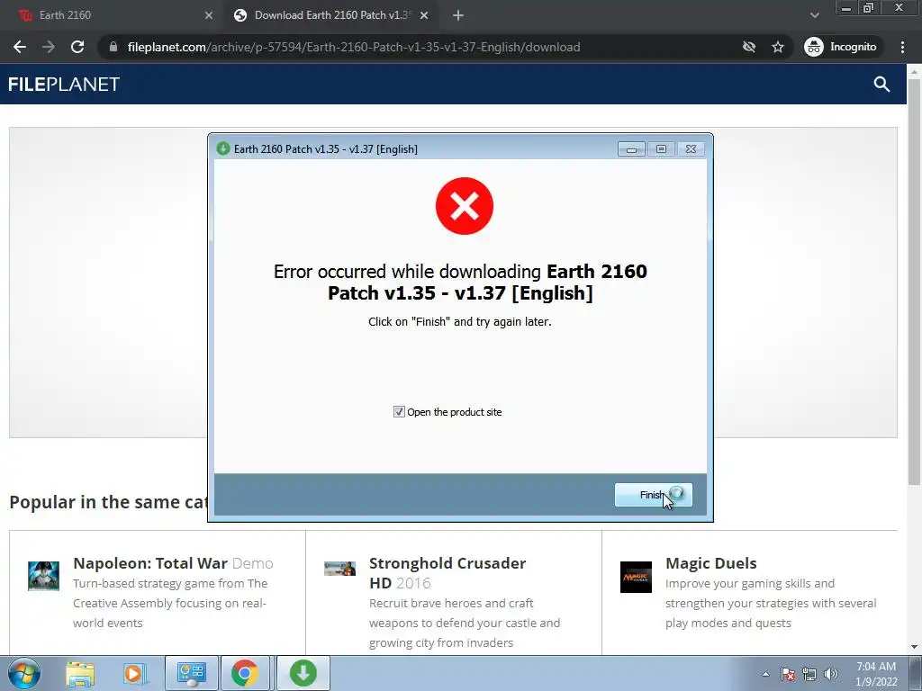Open the Control Panel taskbar icon

[x=191, y=673]
